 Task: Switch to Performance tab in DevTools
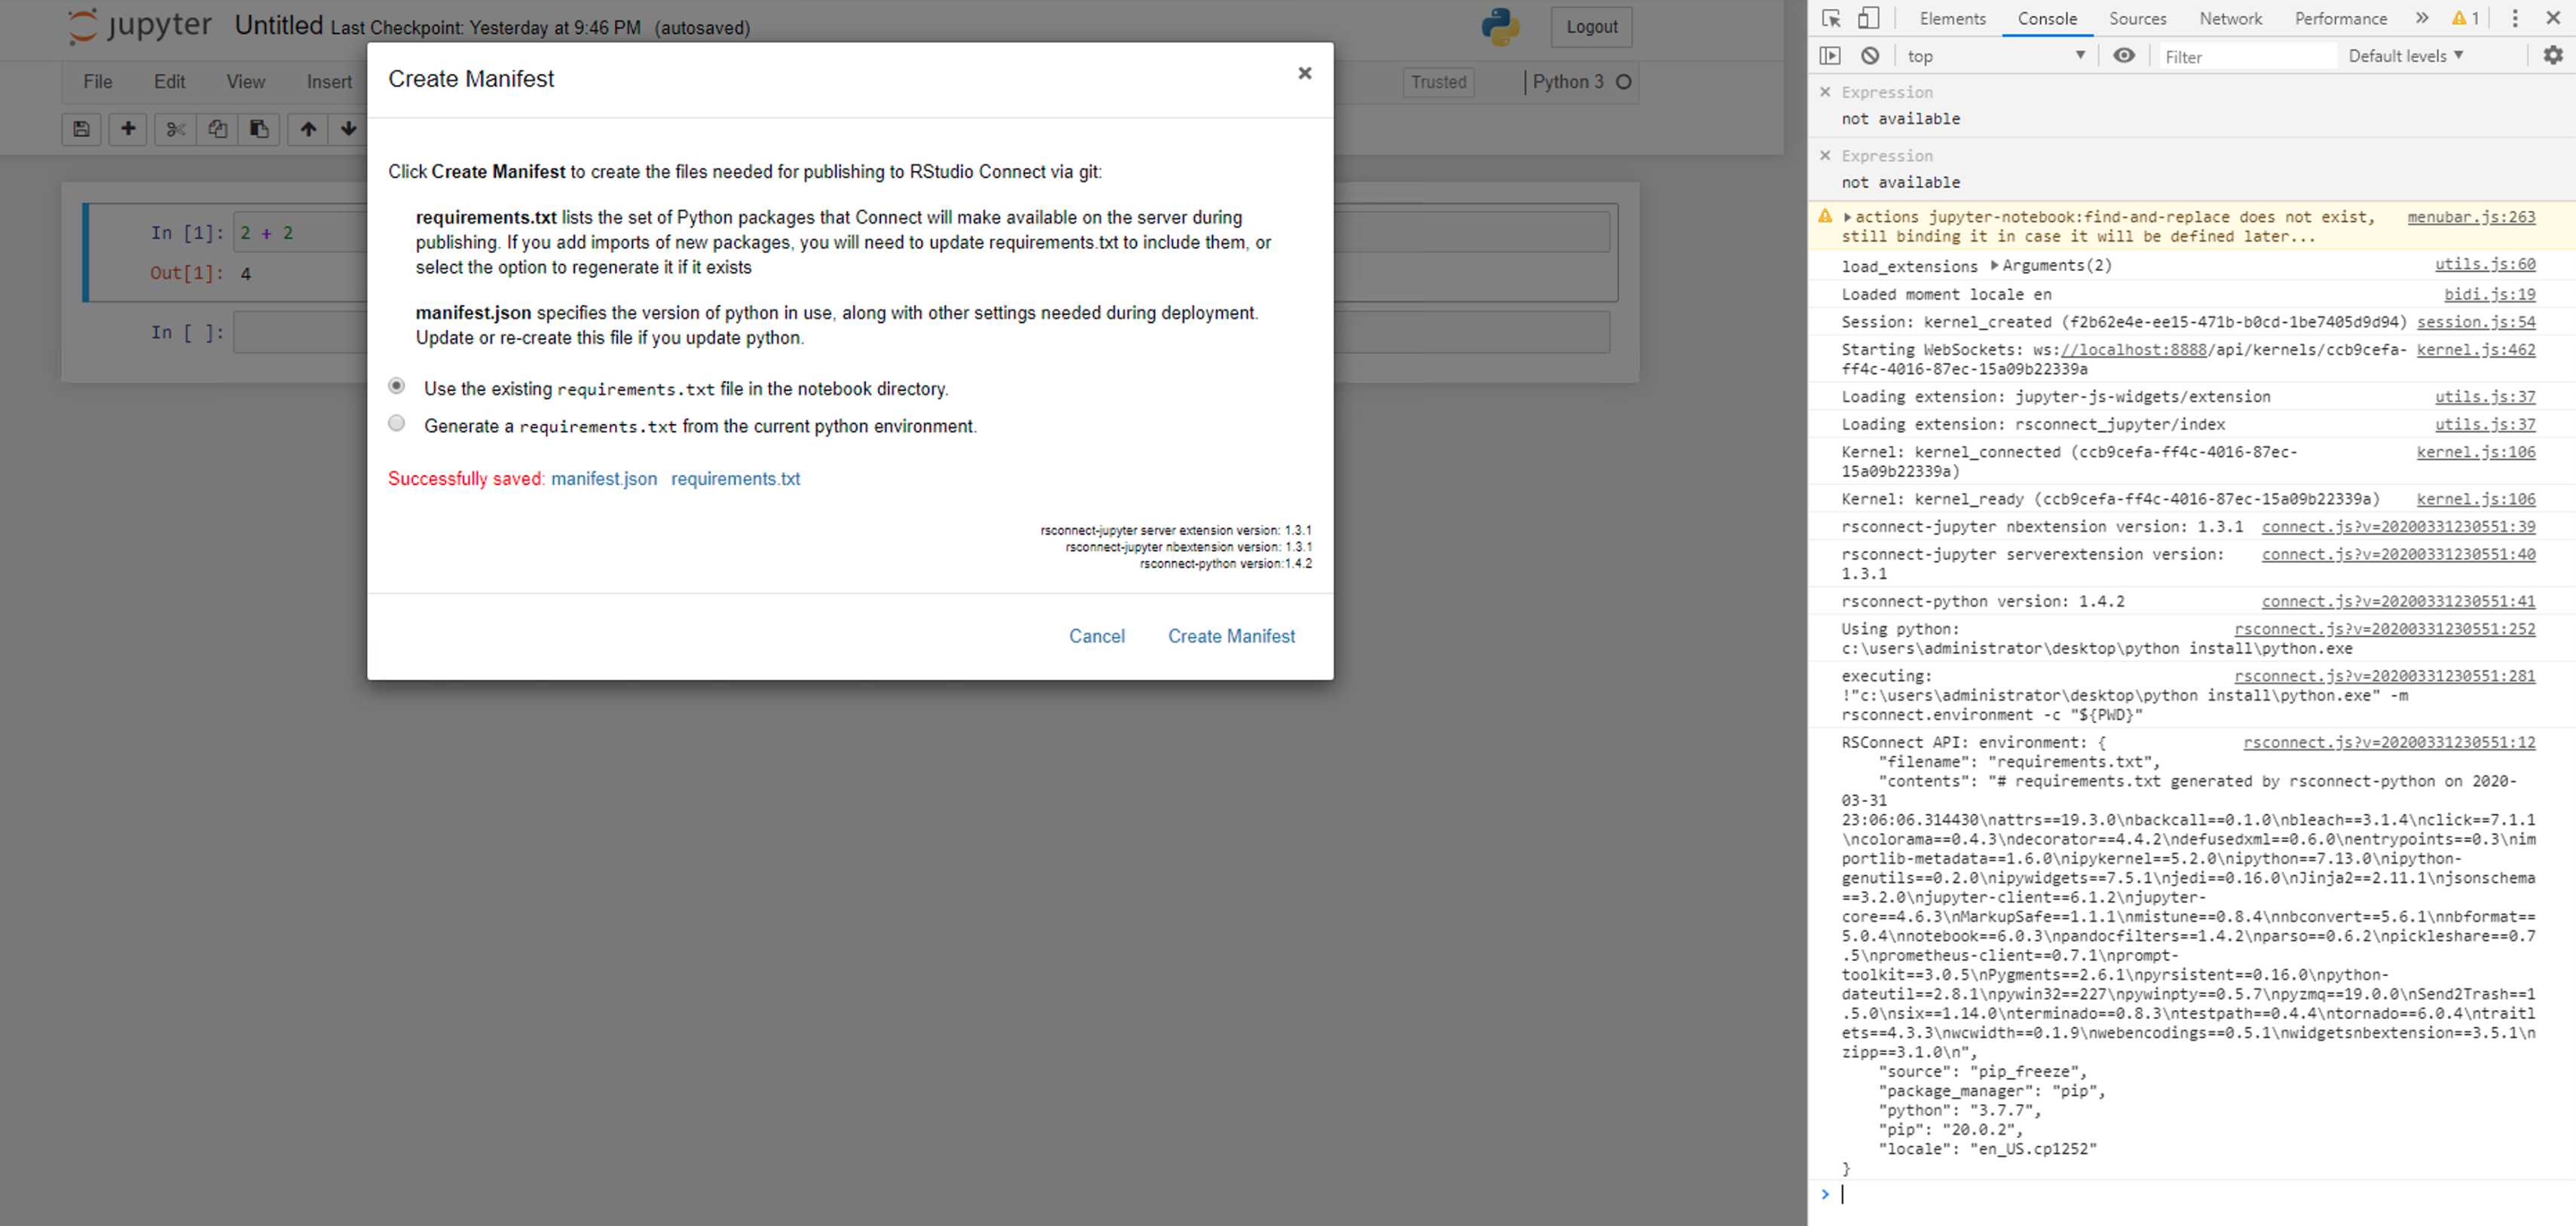tap(2340, 18)
